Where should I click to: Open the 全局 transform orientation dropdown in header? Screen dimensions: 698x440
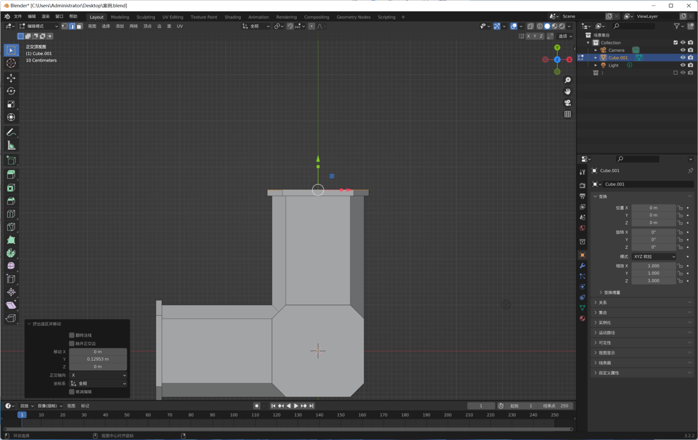click(257, 26)
